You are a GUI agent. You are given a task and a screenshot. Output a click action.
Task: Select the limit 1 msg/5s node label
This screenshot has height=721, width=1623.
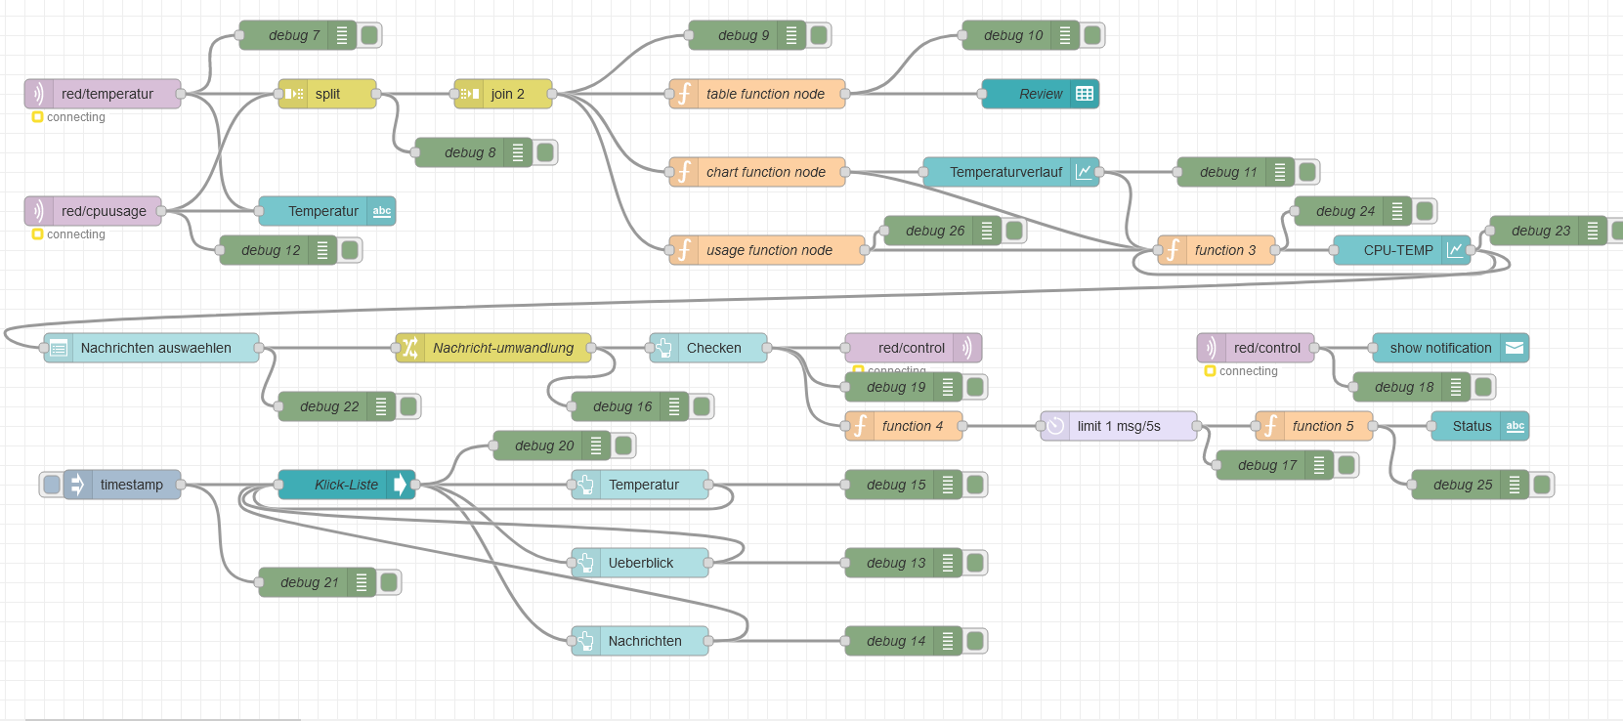[1119, 426]
